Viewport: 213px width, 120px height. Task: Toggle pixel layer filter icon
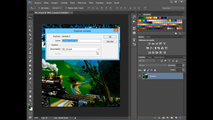tap(162, 61)
